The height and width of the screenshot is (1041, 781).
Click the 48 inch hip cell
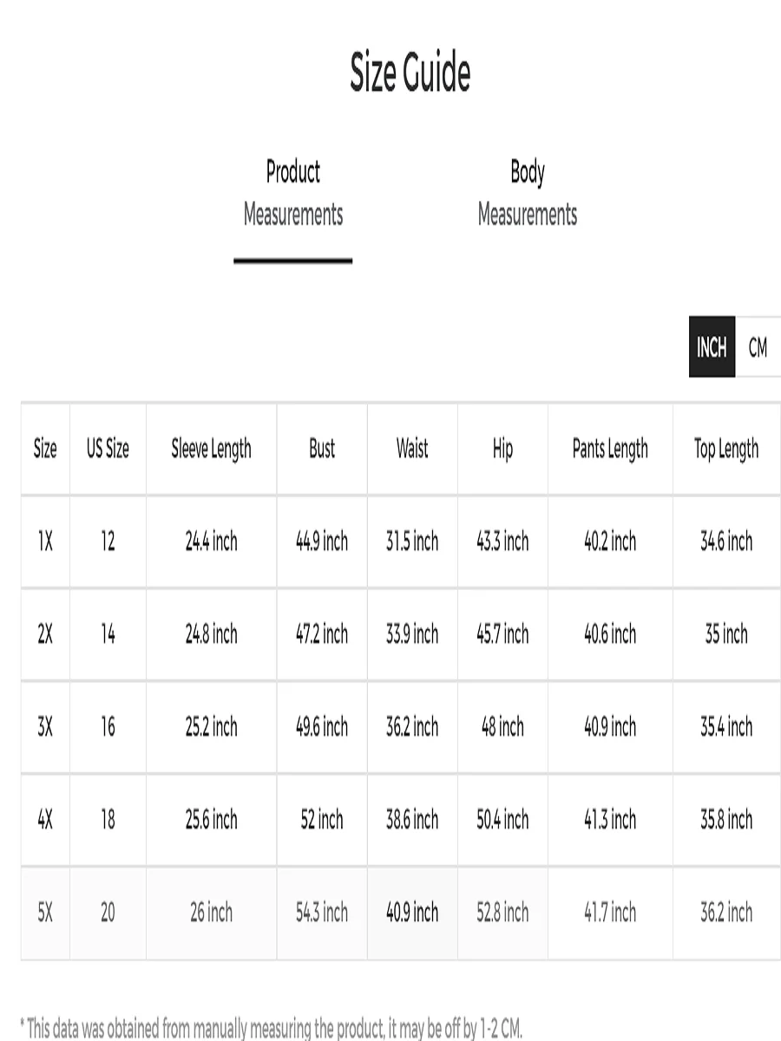(502, 727)
